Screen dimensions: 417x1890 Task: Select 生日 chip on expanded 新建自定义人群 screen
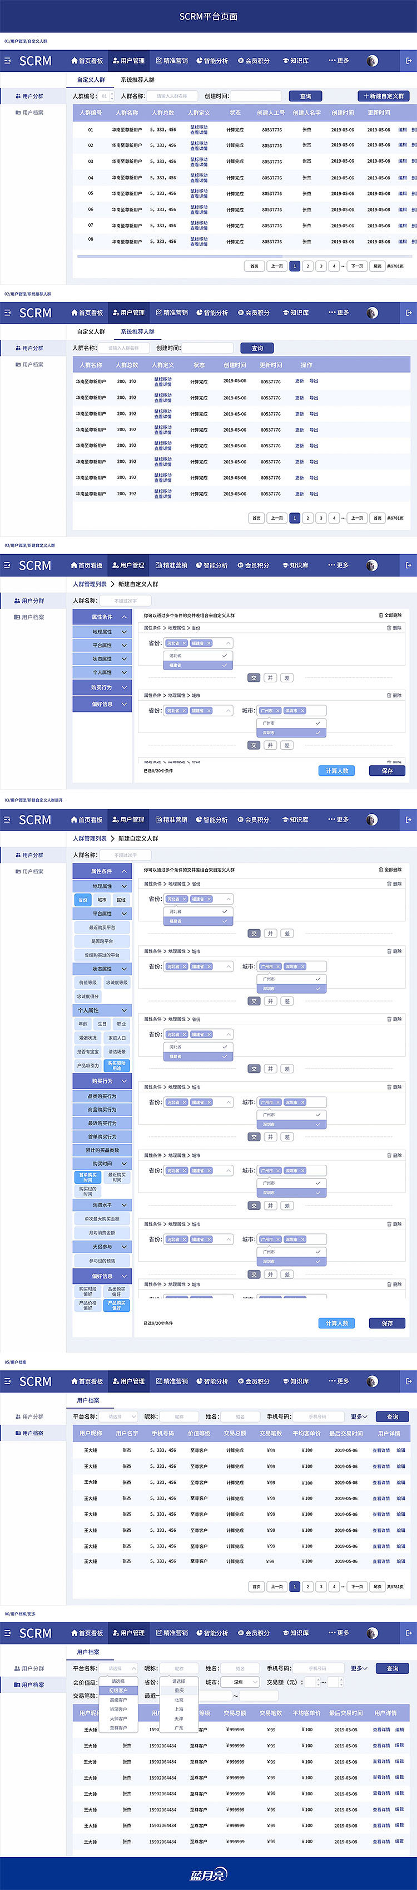pyautogui.click(x=102, y=1023)
